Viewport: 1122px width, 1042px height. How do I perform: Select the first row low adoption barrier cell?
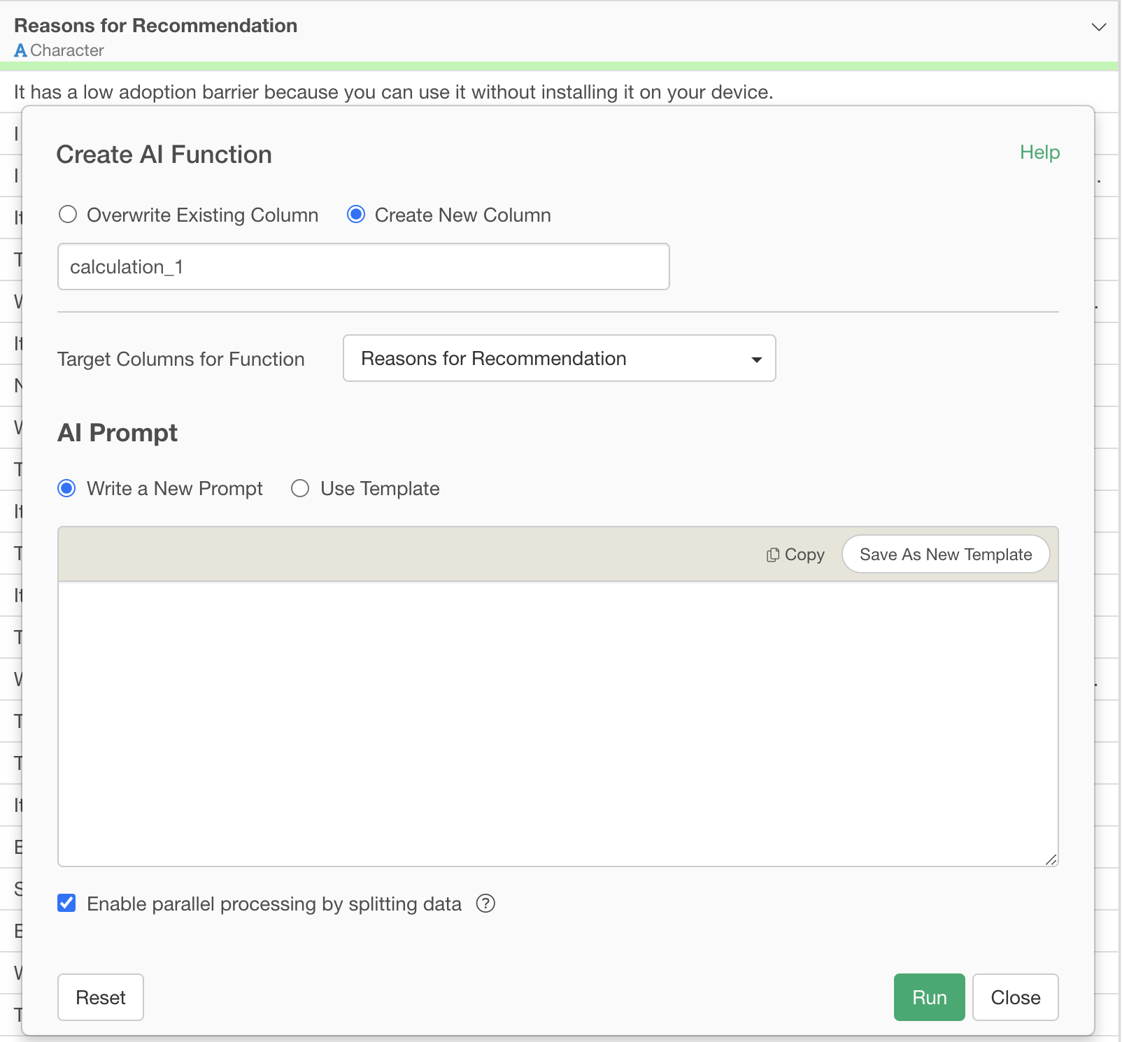393,92
